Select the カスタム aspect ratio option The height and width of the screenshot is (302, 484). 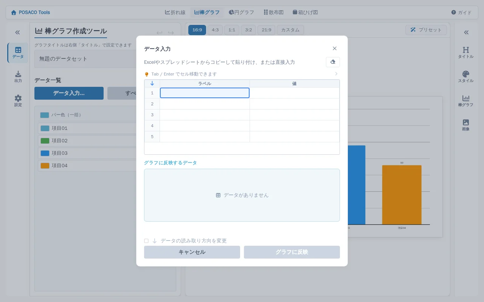click(290, 30)
